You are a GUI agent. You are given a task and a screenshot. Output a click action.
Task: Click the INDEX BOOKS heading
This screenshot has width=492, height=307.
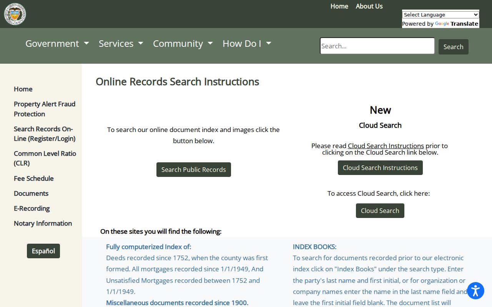tap(315, 247)
